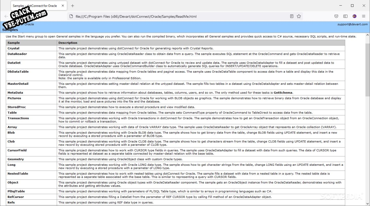Click the Sample column header

click(x=31, y=43)
